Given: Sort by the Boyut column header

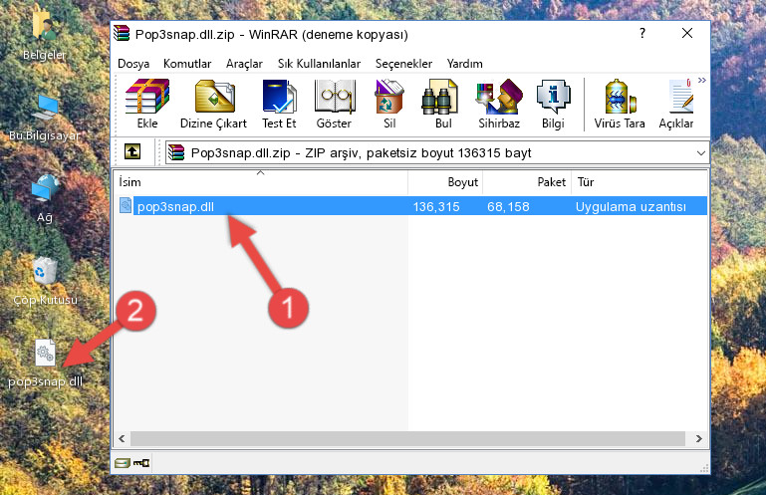Looking at the screenshot, I should click(445, 182).
